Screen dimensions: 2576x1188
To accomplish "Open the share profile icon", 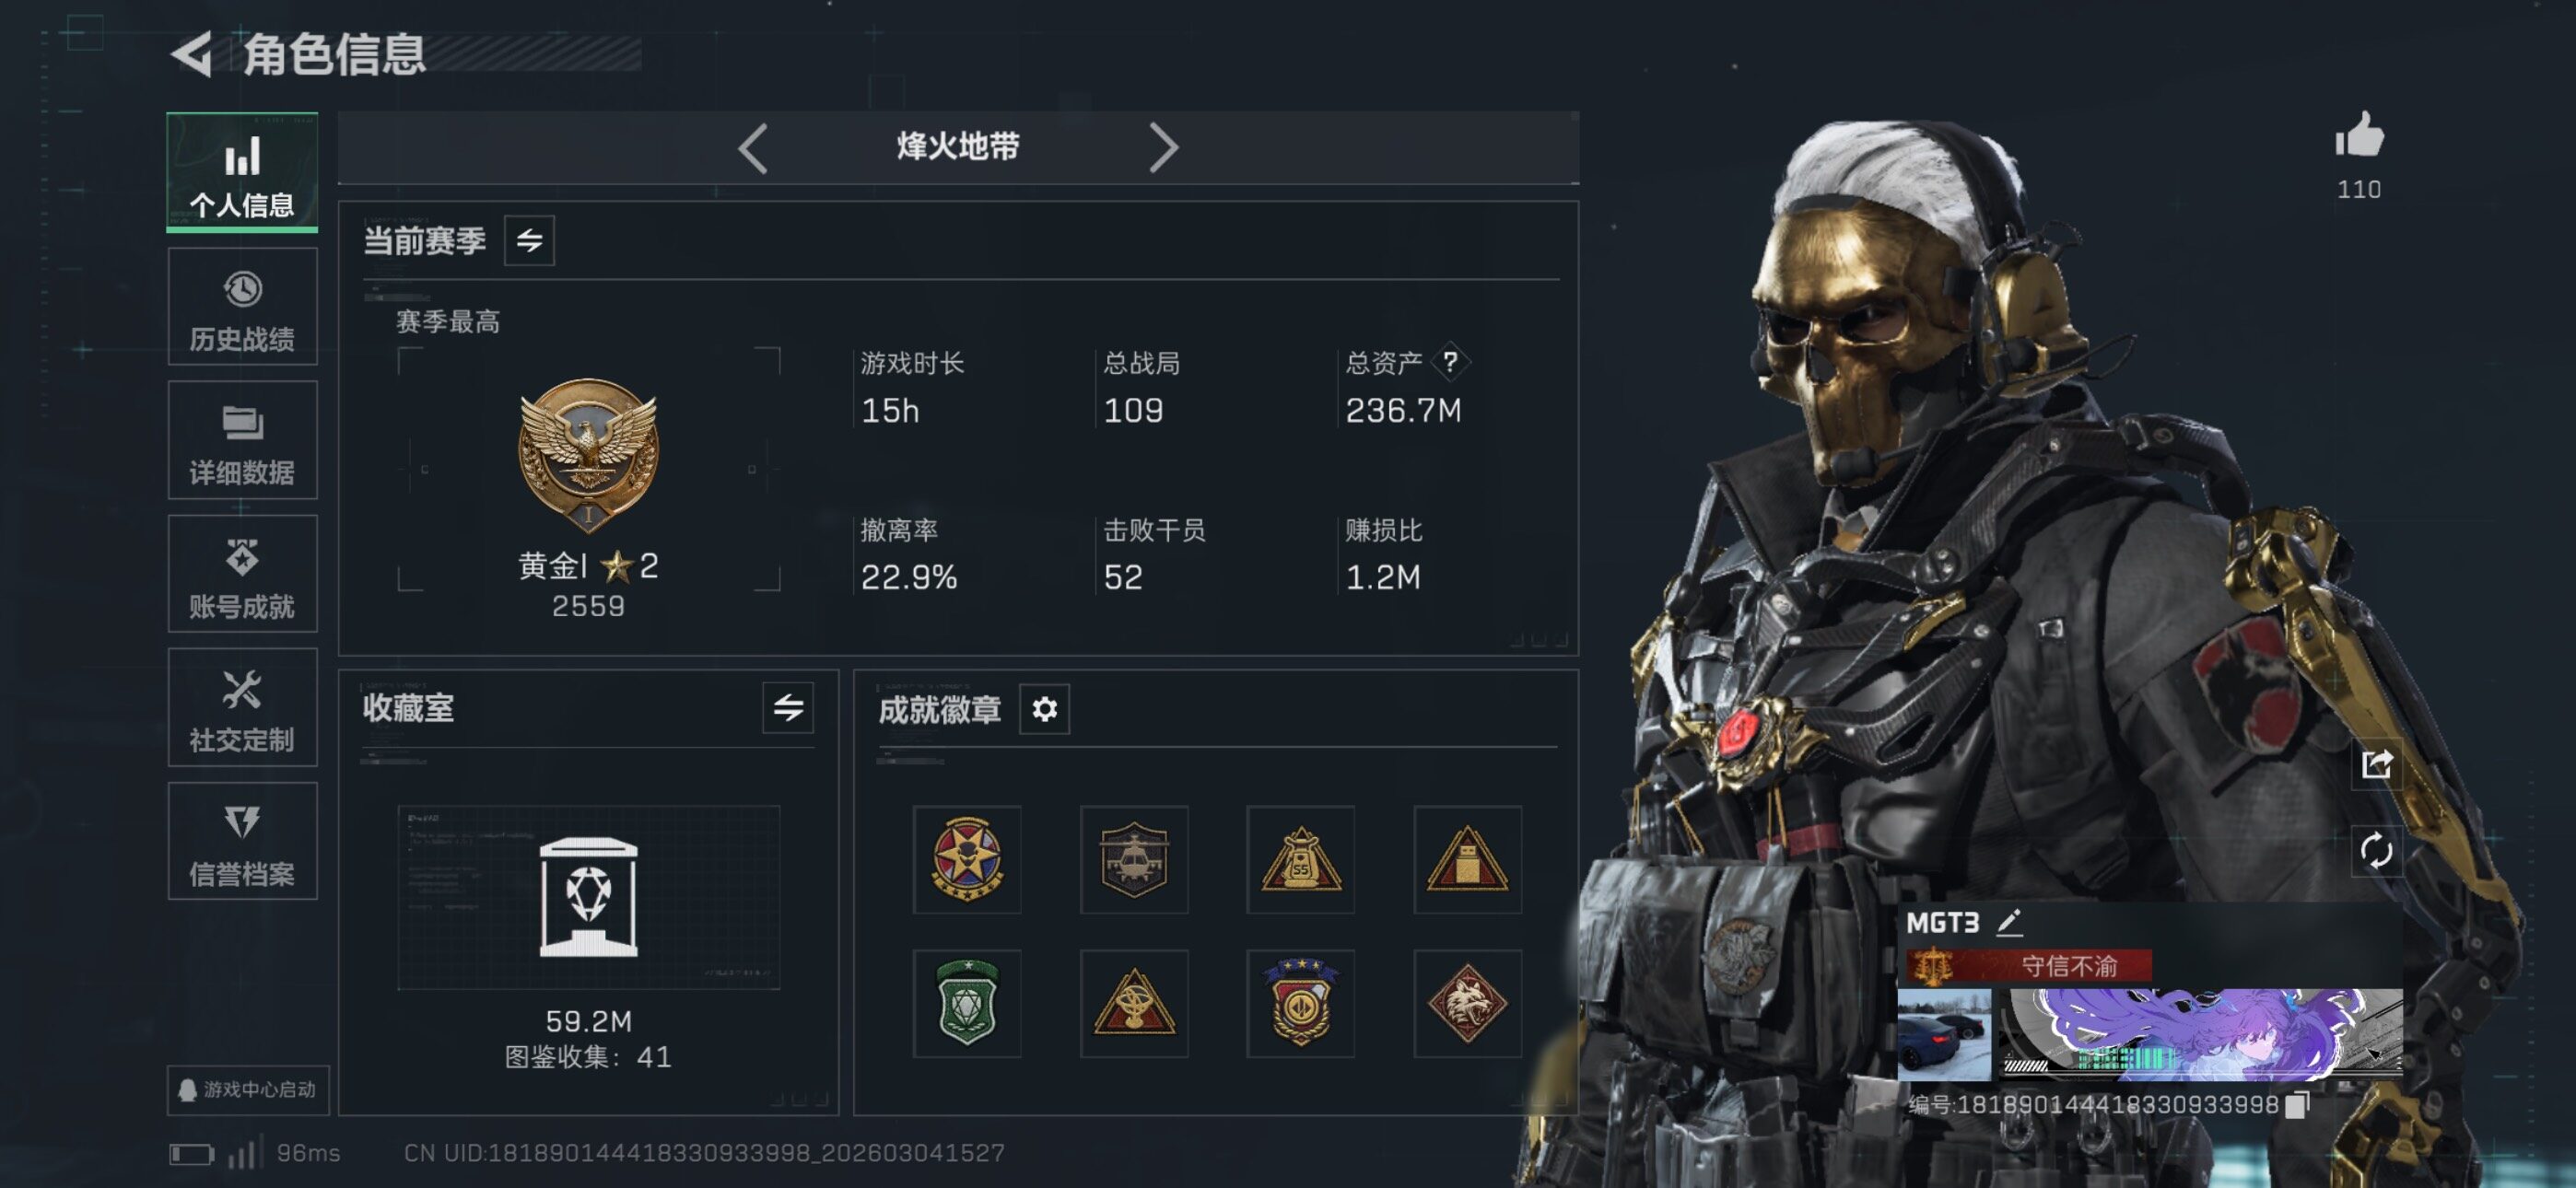I will tap(2376, 765).
